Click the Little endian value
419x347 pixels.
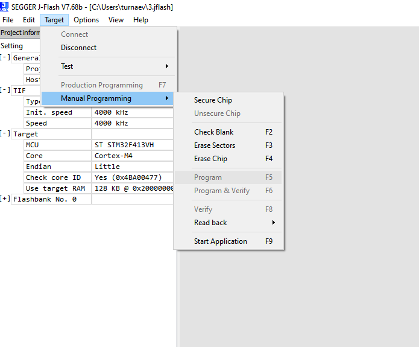133,167
